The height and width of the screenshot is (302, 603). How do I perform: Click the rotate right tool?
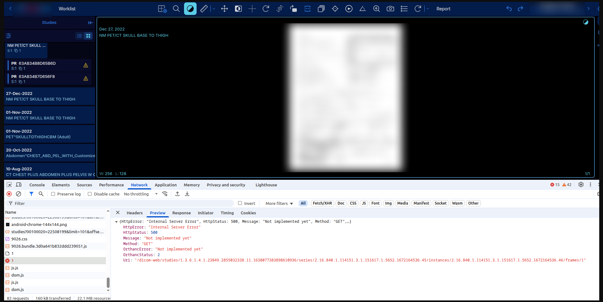click(266, 9)
